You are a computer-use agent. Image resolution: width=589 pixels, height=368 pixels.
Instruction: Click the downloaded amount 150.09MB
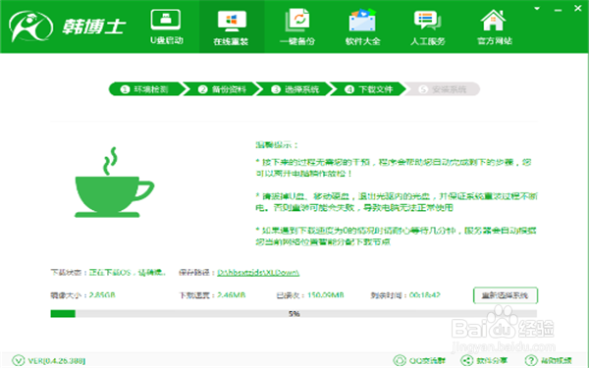pos(326,295)
